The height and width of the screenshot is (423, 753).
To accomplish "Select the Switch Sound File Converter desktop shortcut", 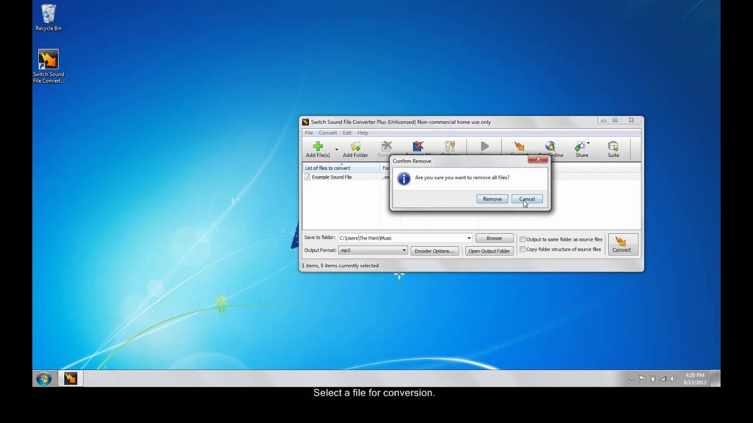I will pos(48,66).
